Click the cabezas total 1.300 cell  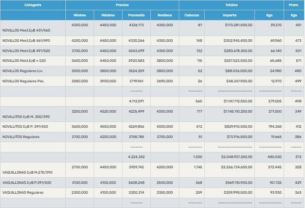click(197, 157)
